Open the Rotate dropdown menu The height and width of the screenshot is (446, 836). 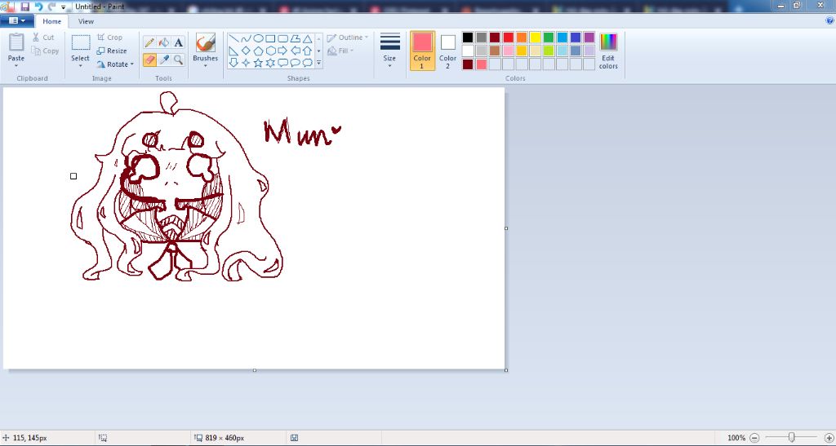pos(116,64)
